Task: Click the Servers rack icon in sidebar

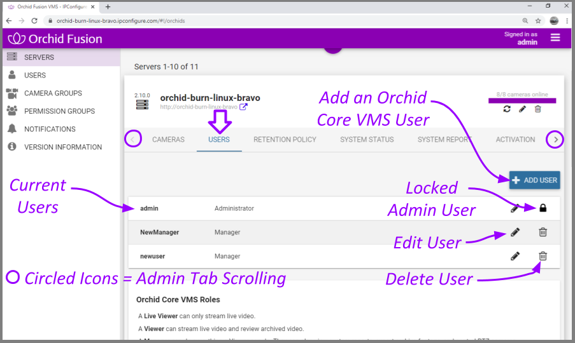Action: pyautogui.click(x=12, y=57)
